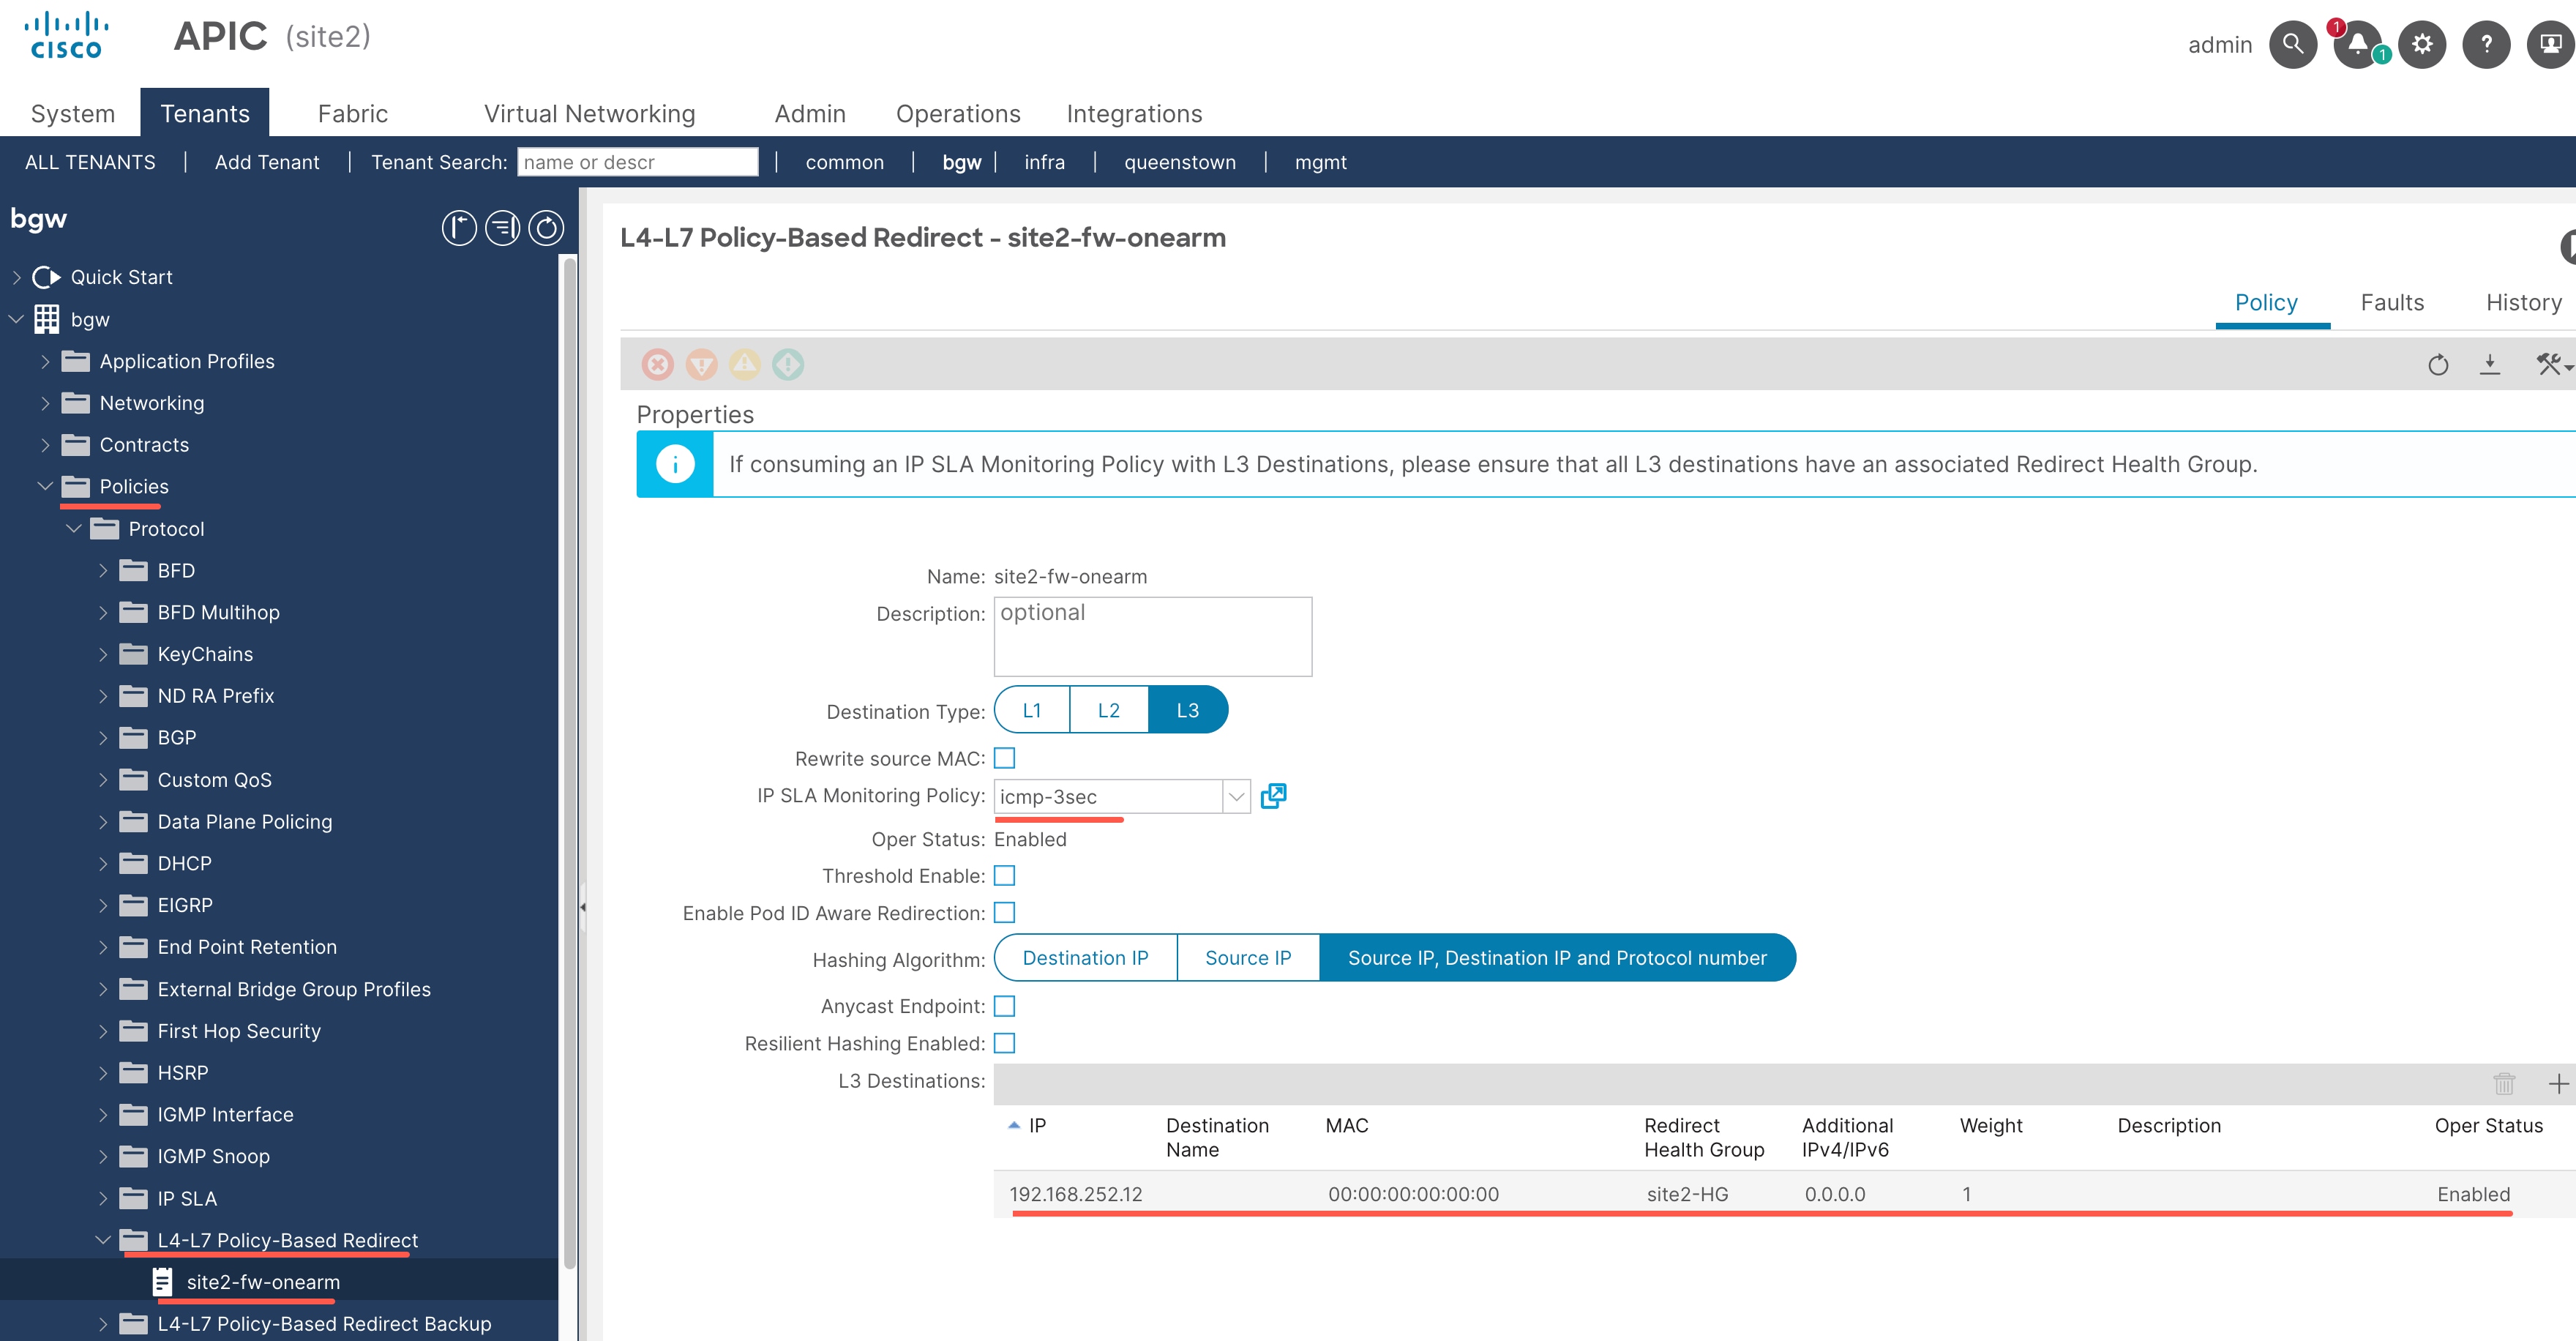Add a new L3 destination with plus icon
Image resolution: width=2576 pixels, height=1341 pixels.
pos(2558,1084)
